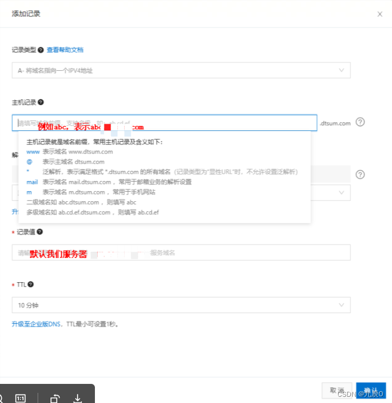Screen dimensions: 392x403
Task: Close the 添加记录 dialog with the X
Action: coord(380,14)
